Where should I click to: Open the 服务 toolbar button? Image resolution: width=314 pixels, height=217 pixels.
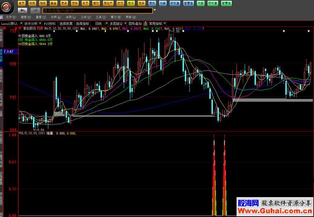pyautogui.click(x=142, y=3)
